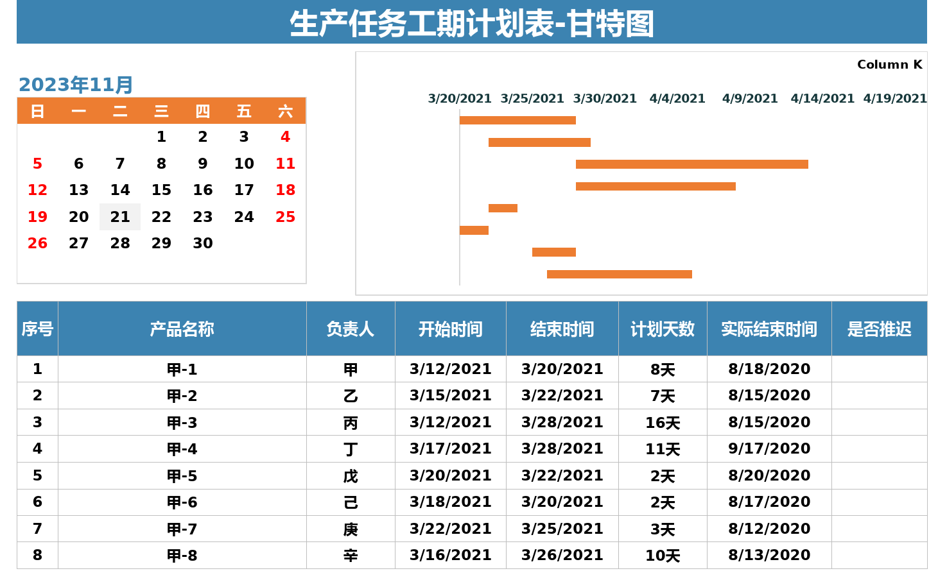
Task: Select actual end date 8/18/2020
Action: coord(769,369)
